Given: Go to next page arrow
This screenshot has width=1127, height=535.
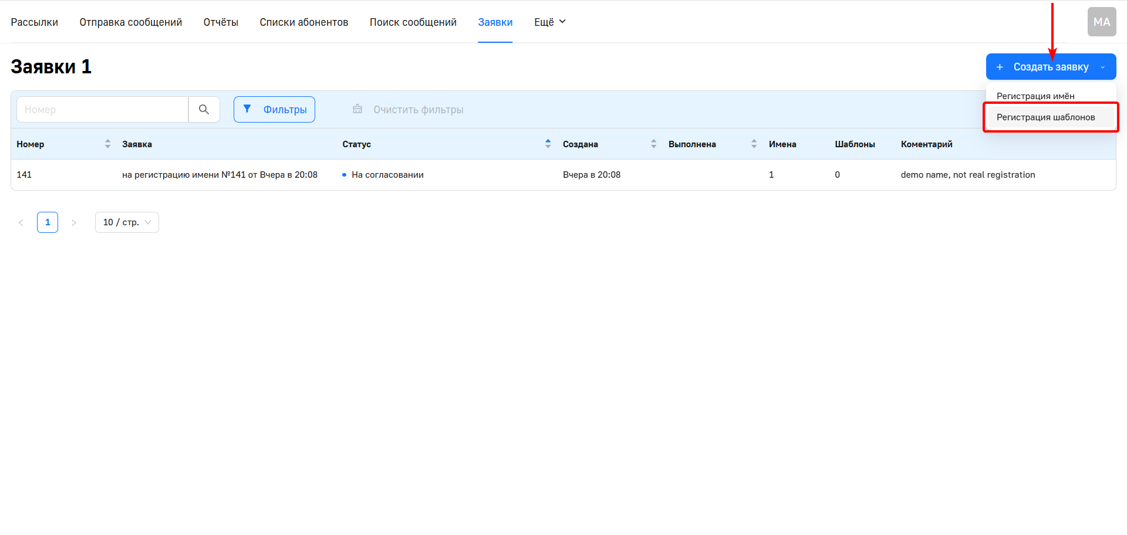Looking at the screenshot, I should (x=74, y=222).
